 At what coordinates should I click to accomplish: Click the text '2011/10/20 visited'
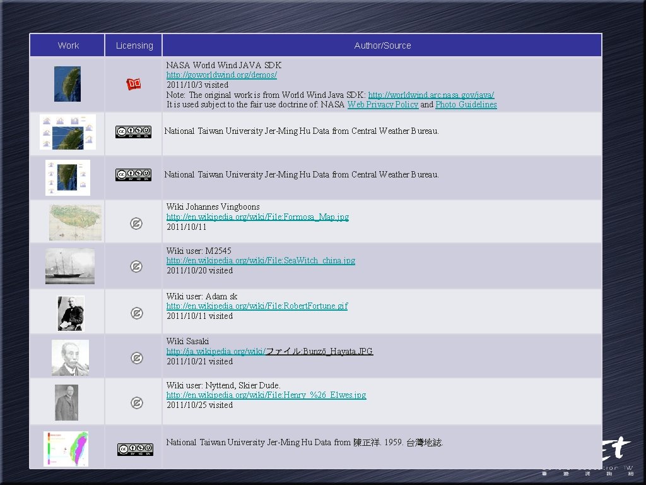click(x=200, y=270)
